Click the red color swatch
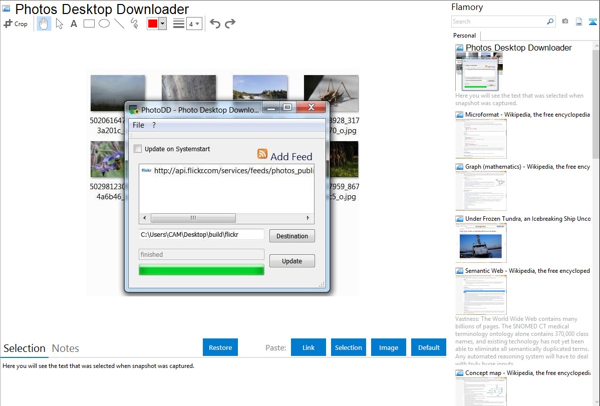 pyautogui.click(x=153, y=24)
